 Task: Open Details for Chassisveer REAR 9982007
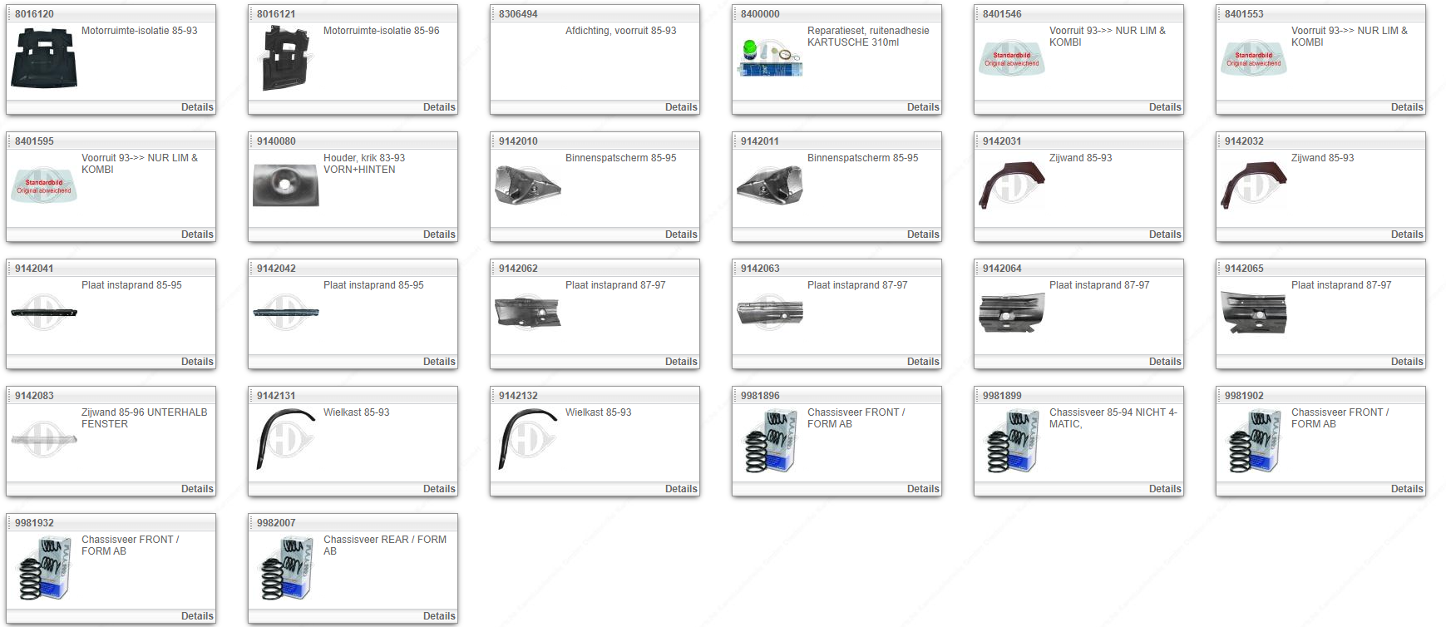coord(438,616)
